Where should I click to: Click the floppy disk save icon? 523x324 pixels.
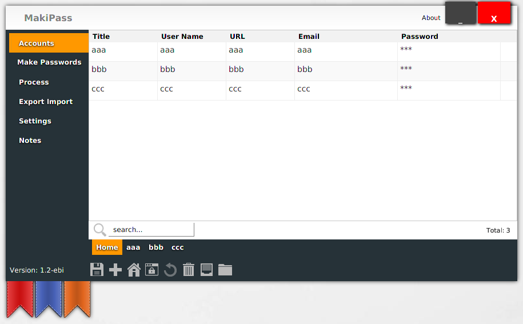point(97,269)
